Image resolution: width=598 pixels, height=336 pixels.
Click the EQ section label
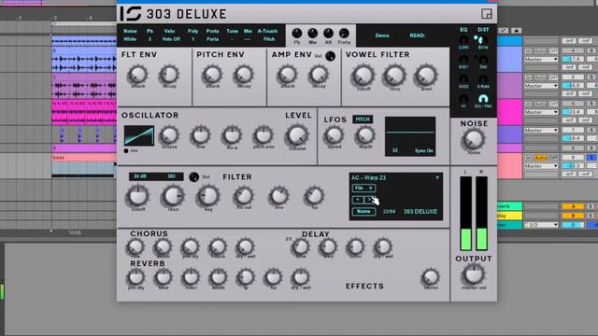coord(463,30)
